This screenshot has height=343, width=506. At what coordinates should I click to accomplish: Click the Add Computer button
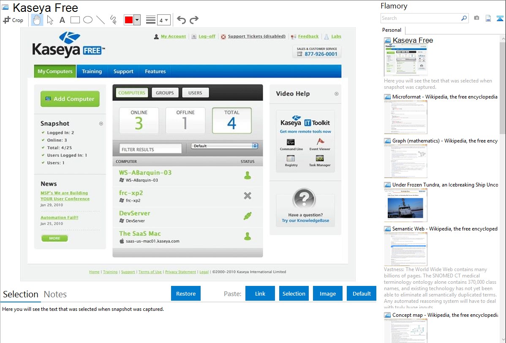(x=70, y=99)
